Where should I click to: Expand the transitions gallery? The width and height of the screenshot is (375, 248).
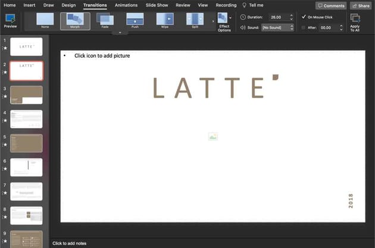(120, 32)
